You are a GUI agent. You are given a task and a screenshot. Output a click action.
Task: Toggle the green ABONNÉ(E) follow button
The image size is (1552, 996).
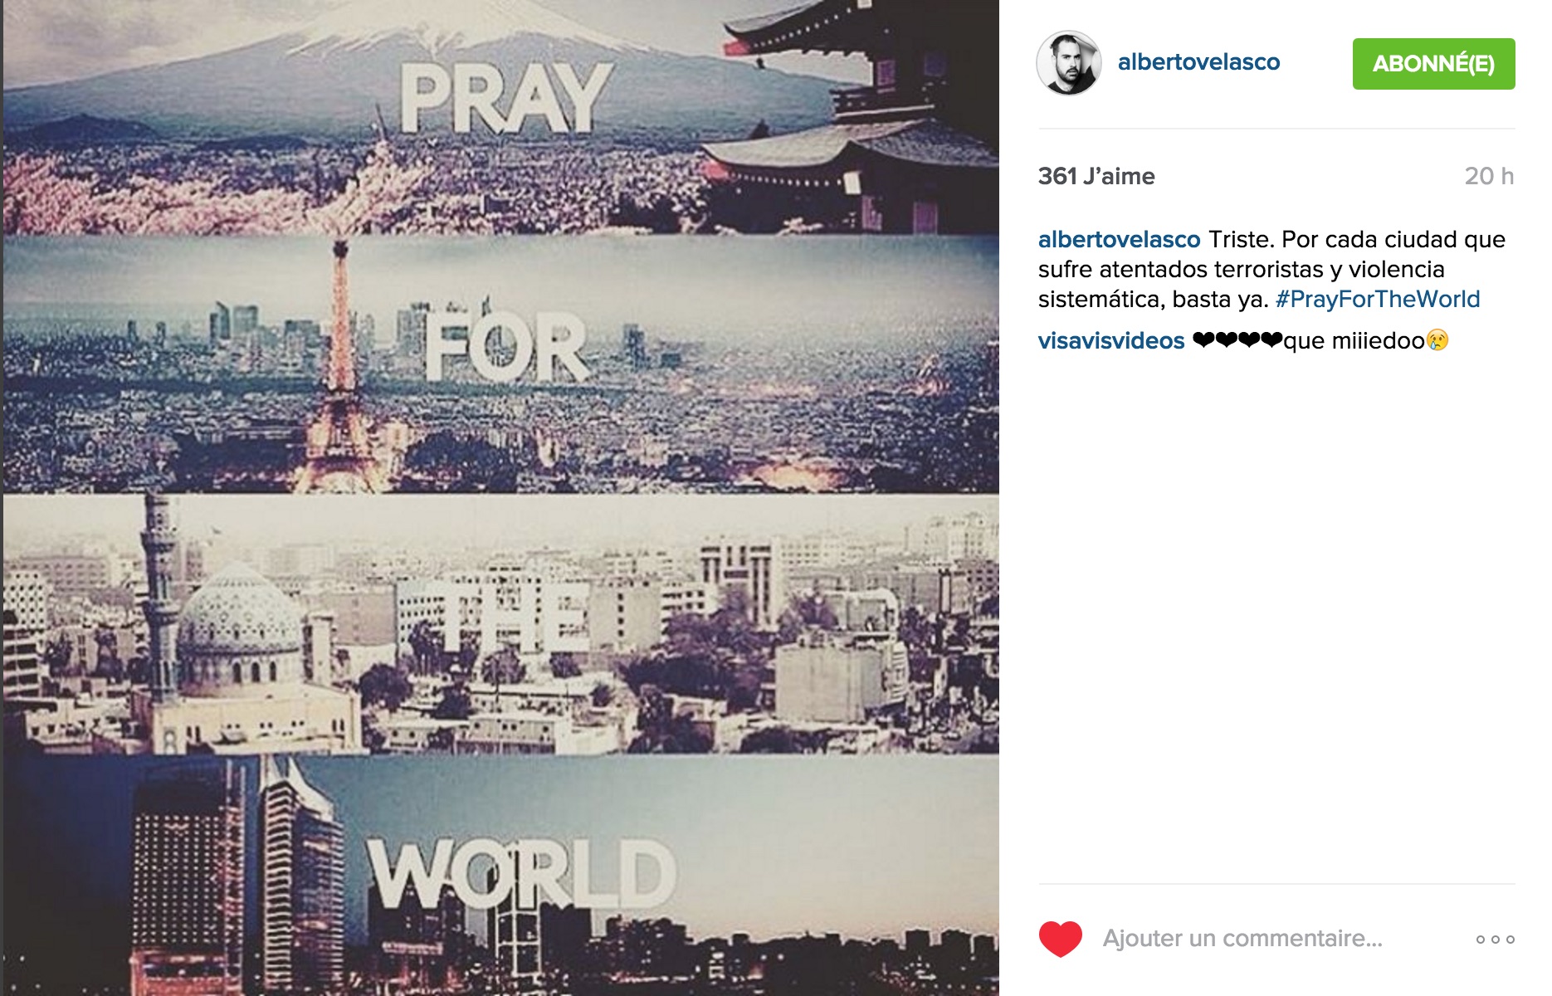1433,64
